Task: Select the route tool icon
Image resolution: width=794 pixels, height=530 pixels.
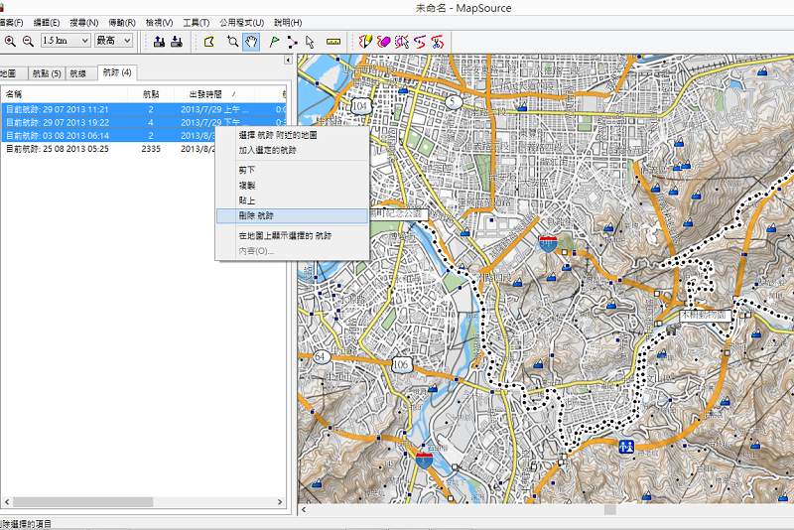Action: click(292, 41)
